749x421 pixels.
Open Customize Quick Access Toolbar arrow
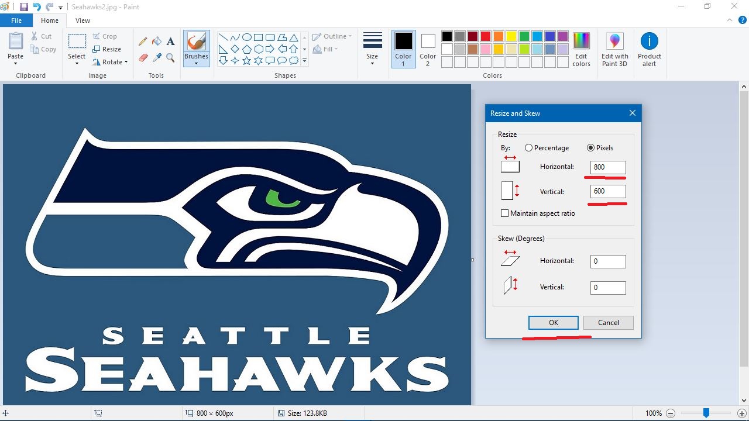click(61, 8)
